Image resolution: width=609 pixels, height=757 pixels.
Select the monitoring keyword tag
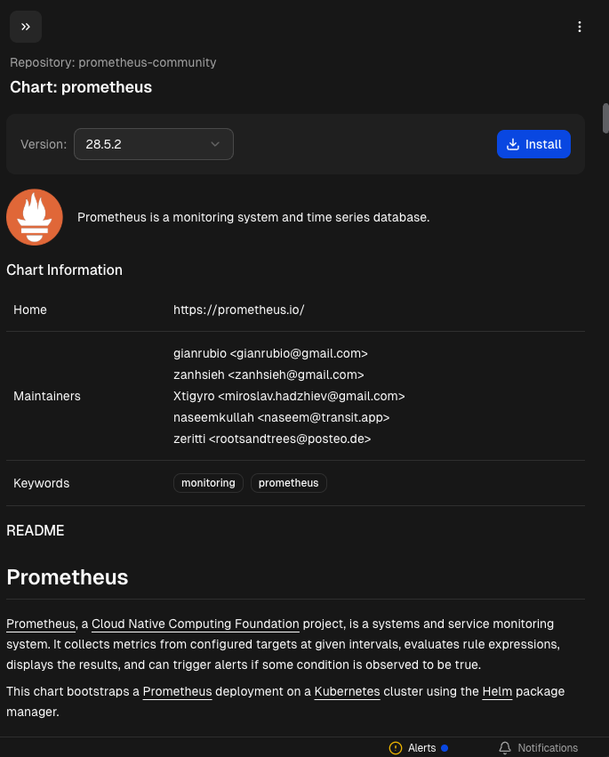click(x=208, y=483)
